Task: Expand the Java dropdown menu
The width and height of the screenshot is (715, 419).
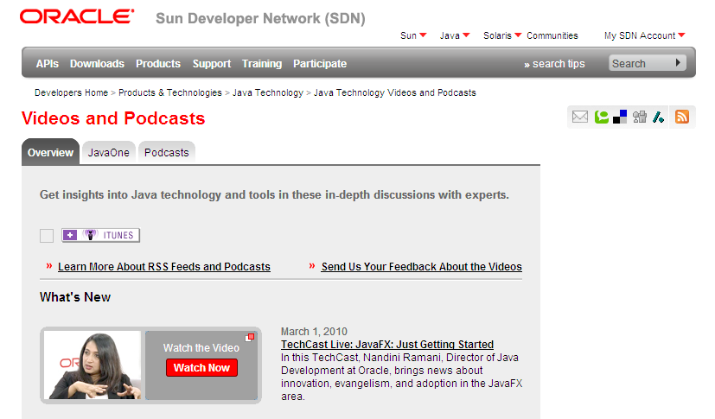Action: (454, 35)
